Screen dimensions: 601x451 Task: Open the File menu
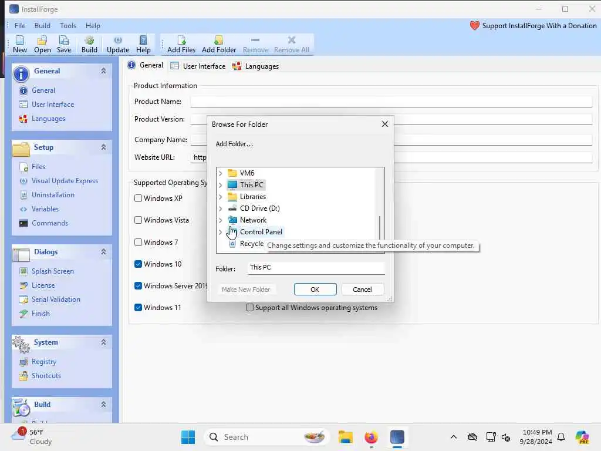click(x=20, y=26)
